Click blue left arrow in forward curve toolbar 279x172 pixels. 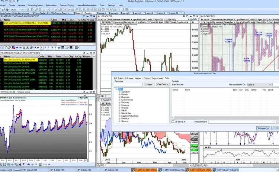[x=29, y=164]
